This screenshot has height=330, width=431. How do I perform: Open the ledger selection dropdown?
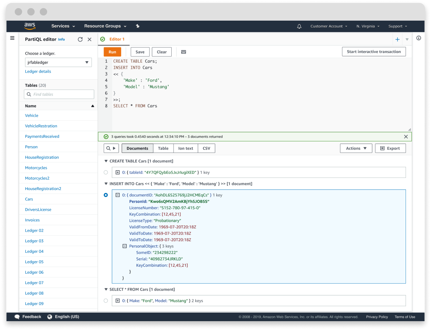pos(58,62)
